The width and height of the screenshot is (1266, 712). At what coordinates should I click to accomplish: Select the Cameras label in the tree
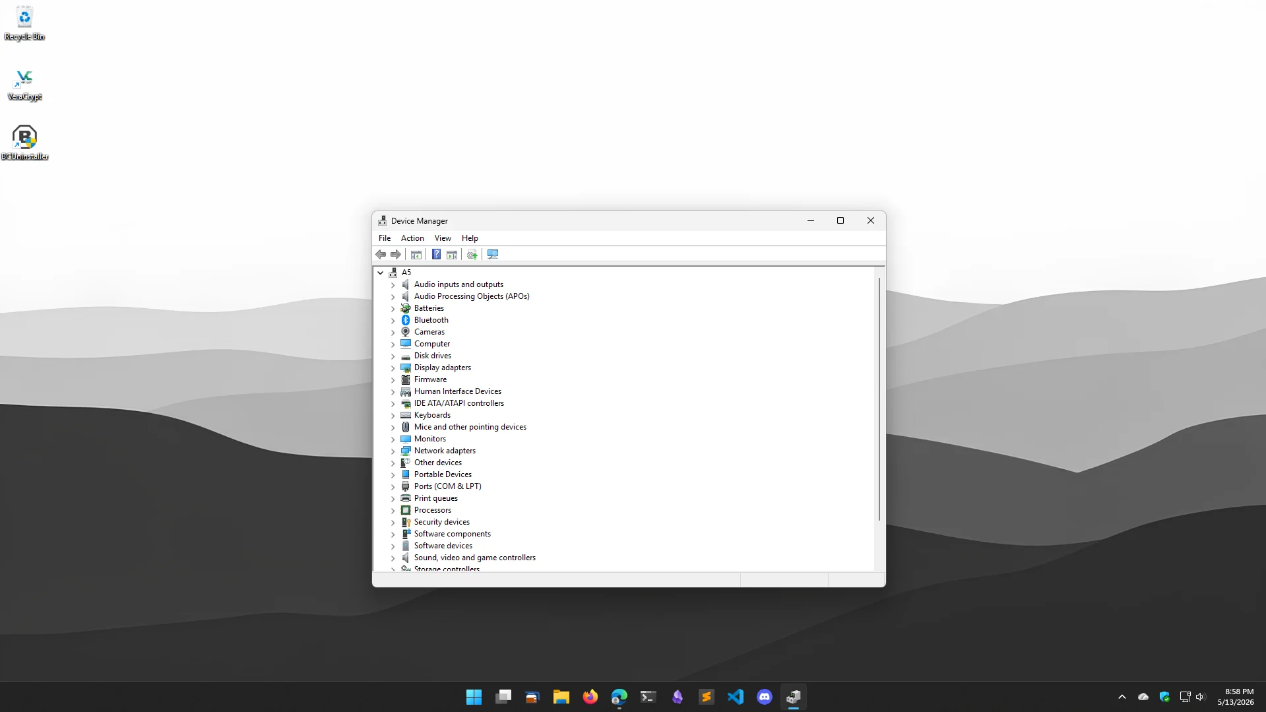click(429, 332)
